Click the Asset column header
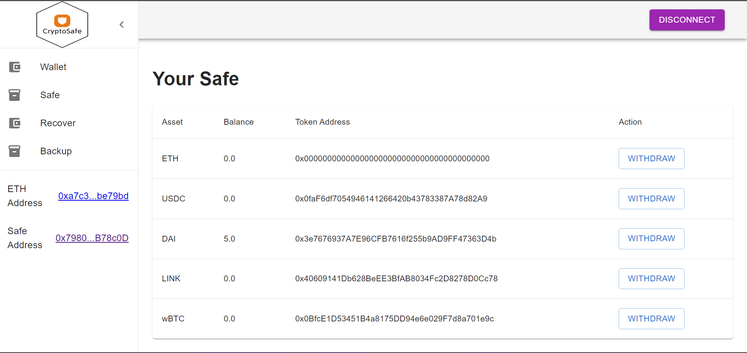Viewport: 747px width, 353px height. [x=172, y=122]
